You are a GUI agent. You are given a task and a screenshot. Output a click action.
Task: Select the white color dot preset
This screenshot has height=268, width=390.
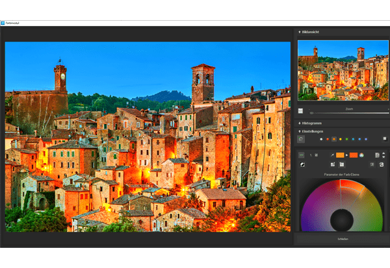(x=321, y=140)
